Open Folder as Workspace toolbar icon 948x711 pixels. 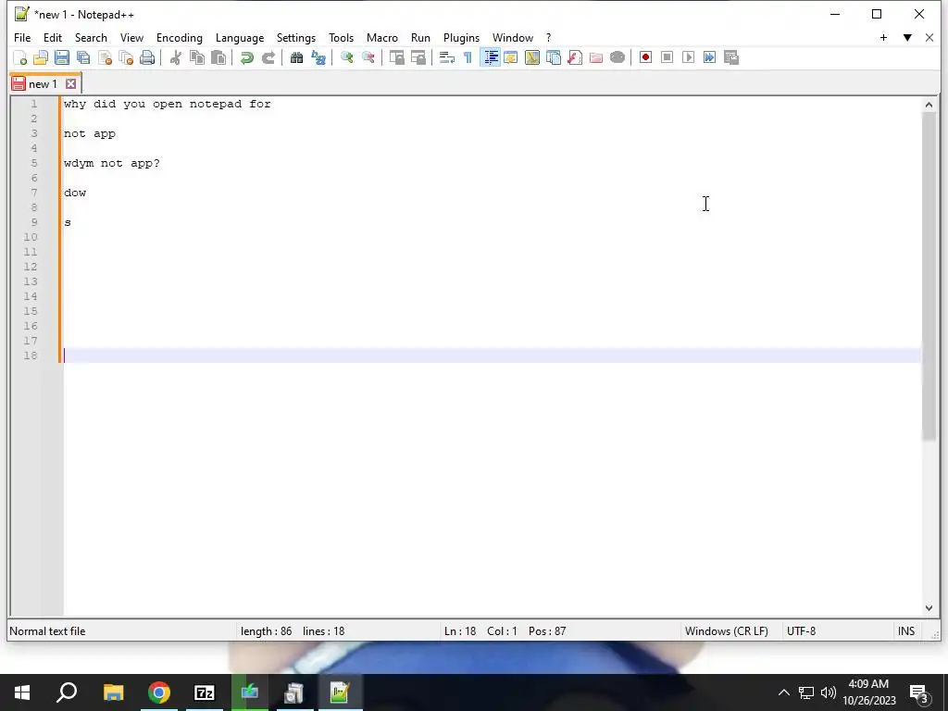point(596,57)
